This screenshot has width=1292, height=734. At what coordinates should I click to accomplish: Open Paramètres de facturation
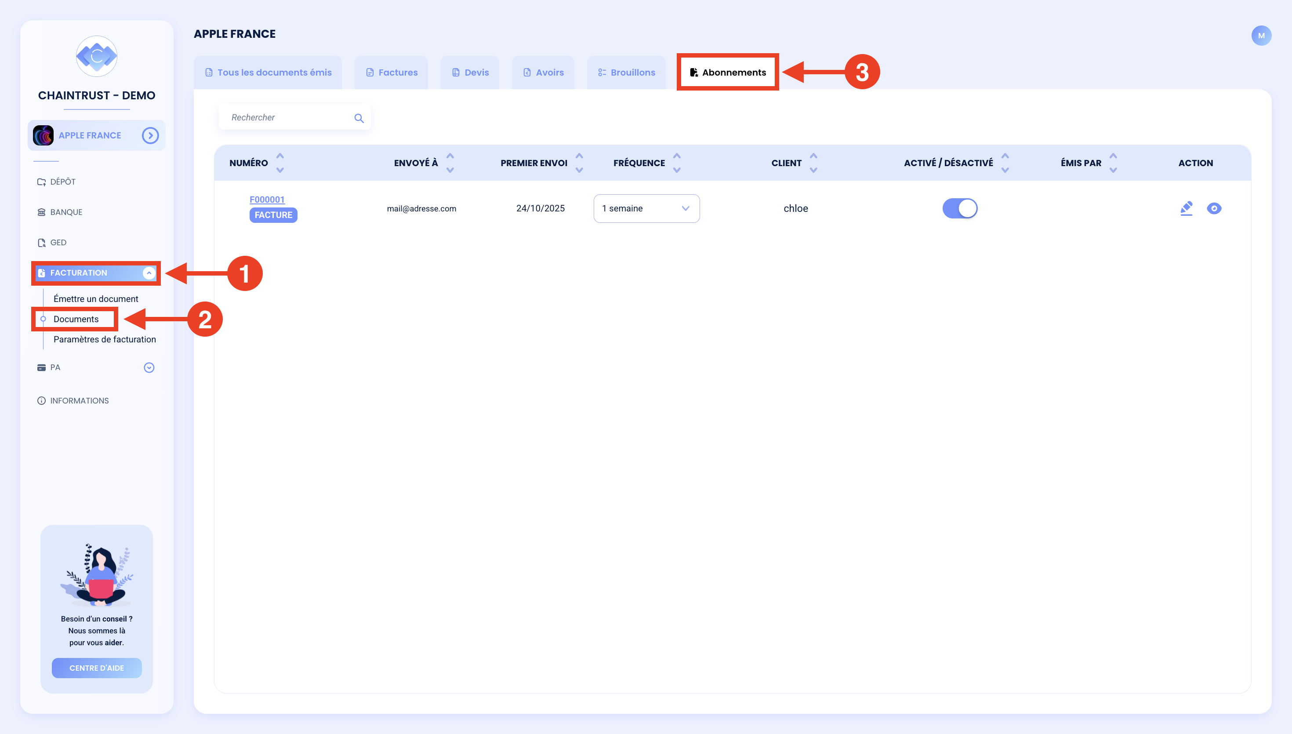coord(104,339)
